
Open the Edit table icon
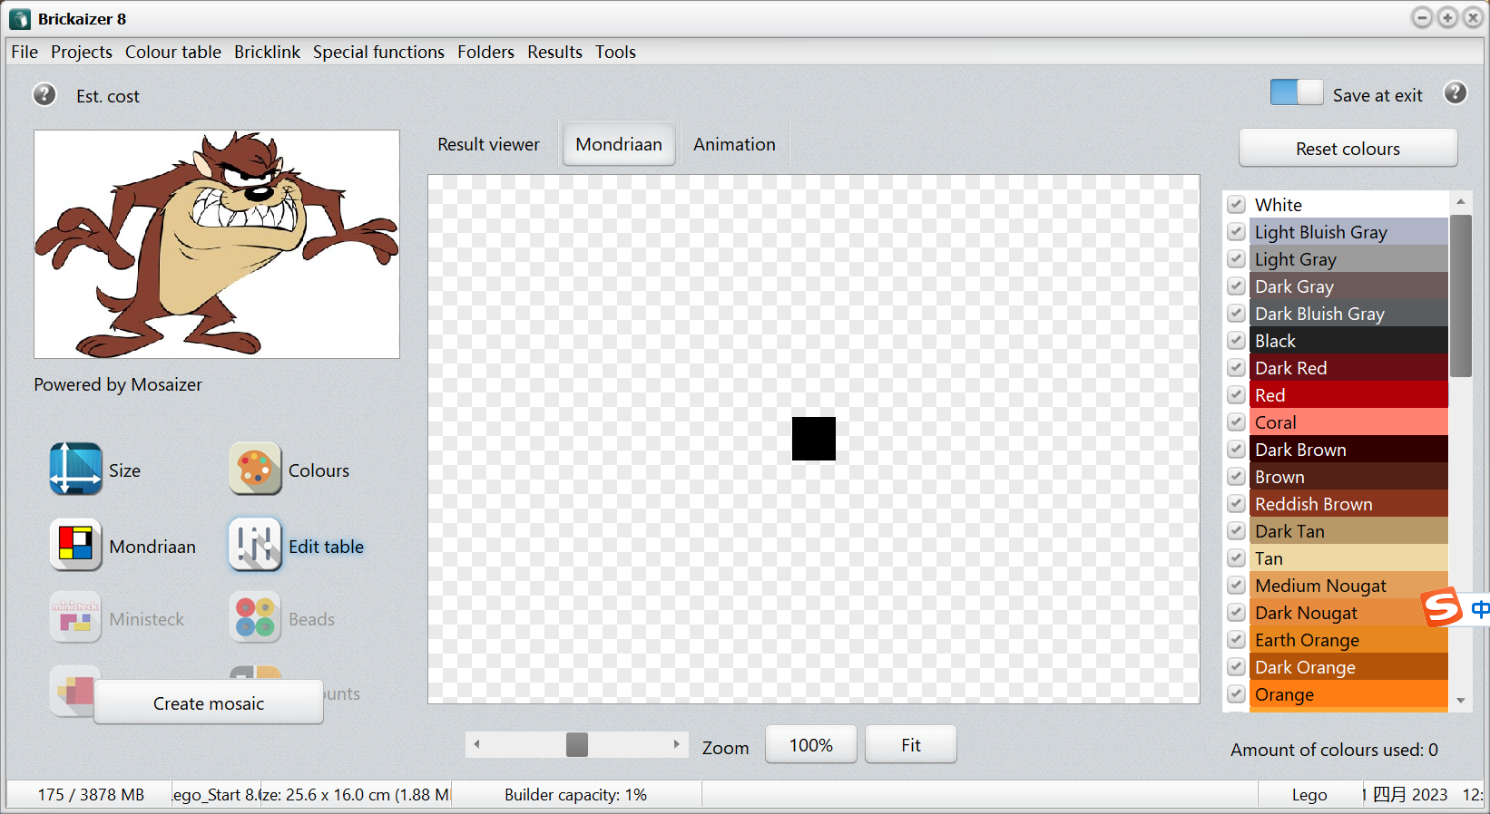pyautogui.click(x=255, y=545)
